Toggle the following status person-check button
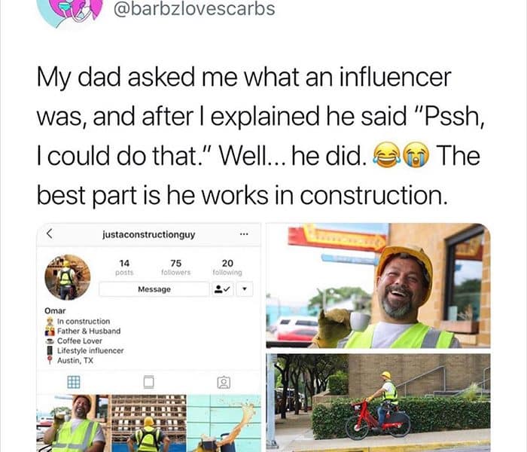This screenshot has width=527, height=452. [222, 289]
